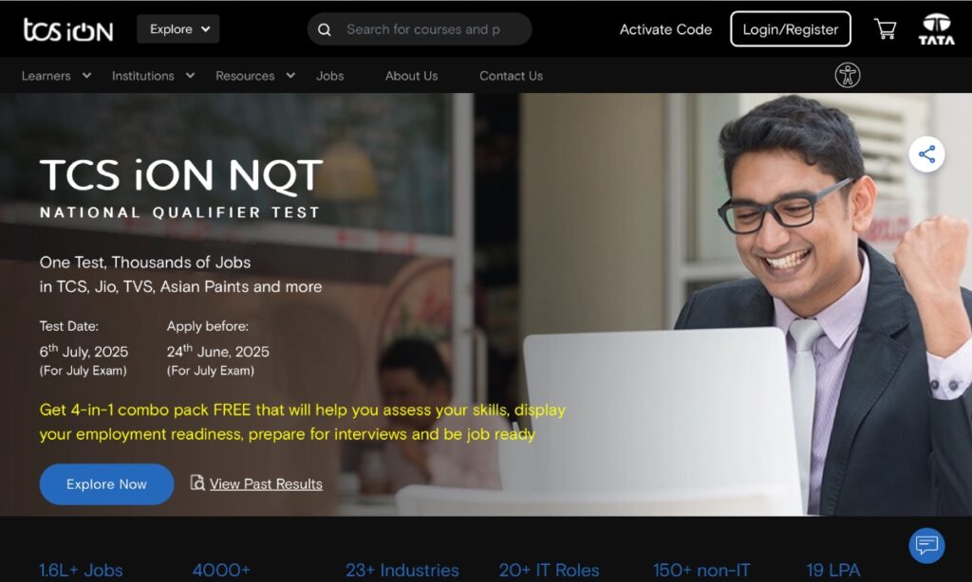Click the 23+ Industries statistic
Viewport: 972px width, 582px height.
pyautogui.click(x=402, y=571)
